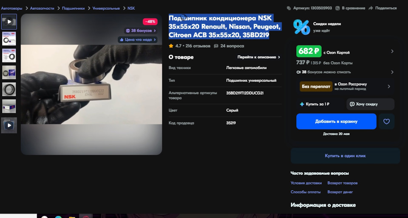Click the star rating 4.7 icon

[171, 46]
